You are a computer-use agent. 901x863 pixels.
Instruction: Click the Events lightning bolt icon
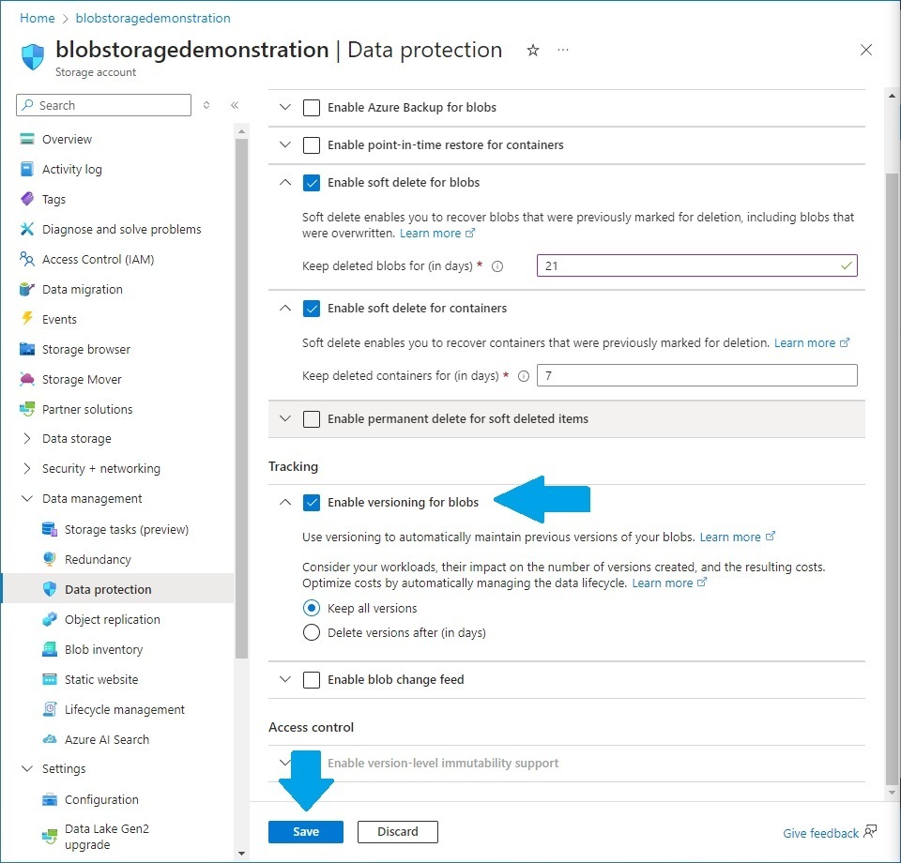click(27, 319)
